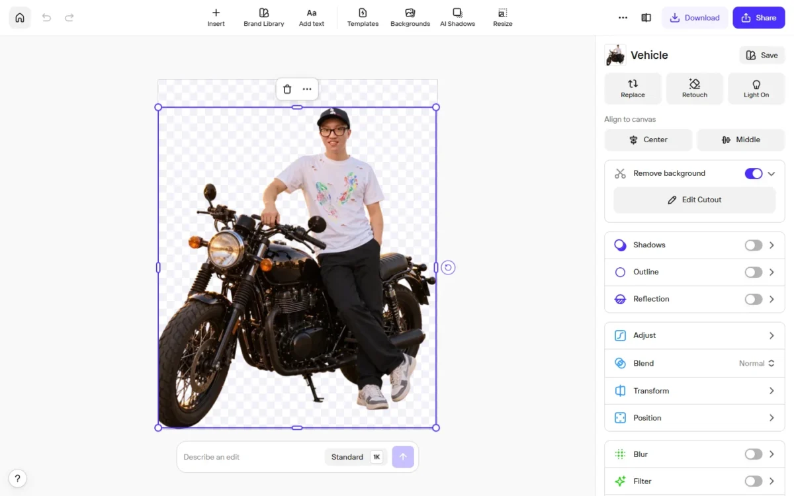Click the 1K resolution badge

click(376, 457)
